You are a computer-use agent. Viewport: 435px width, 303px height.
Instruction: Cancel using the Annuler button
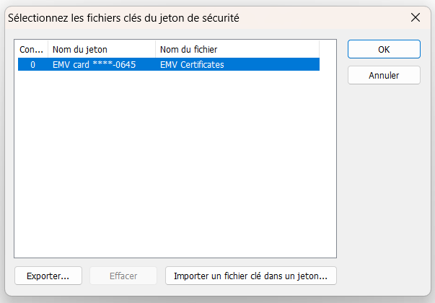coord(384,75)
